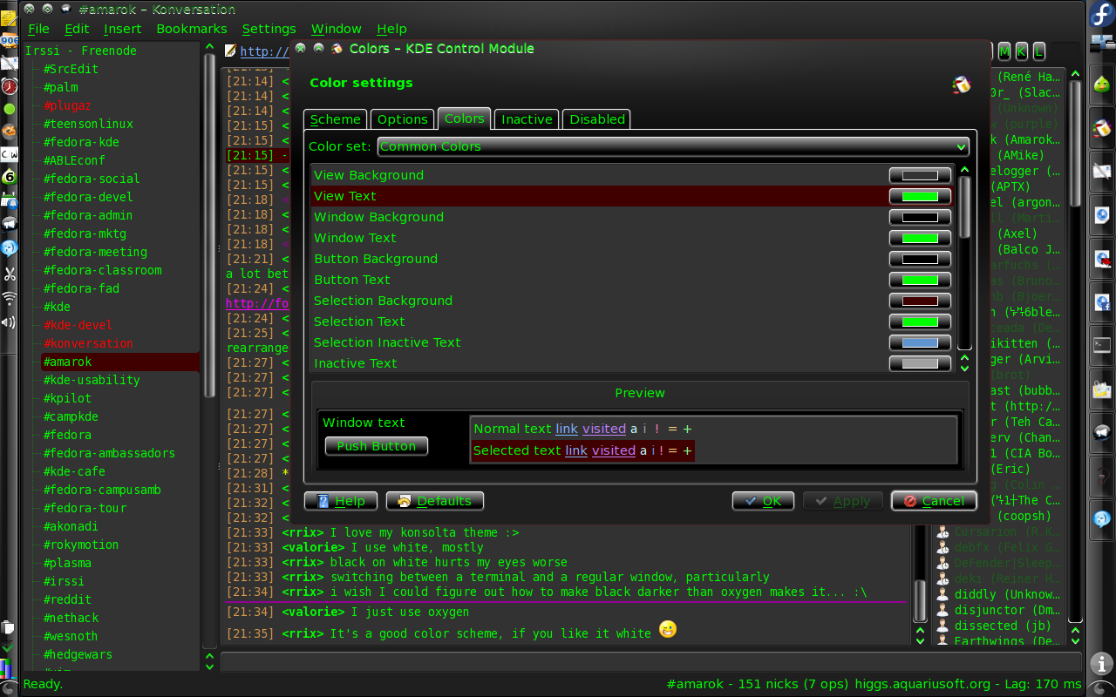Open the Insert menu
Image resolution: width=1116 pixels, height=697 pixels.
tap(122, 29)
